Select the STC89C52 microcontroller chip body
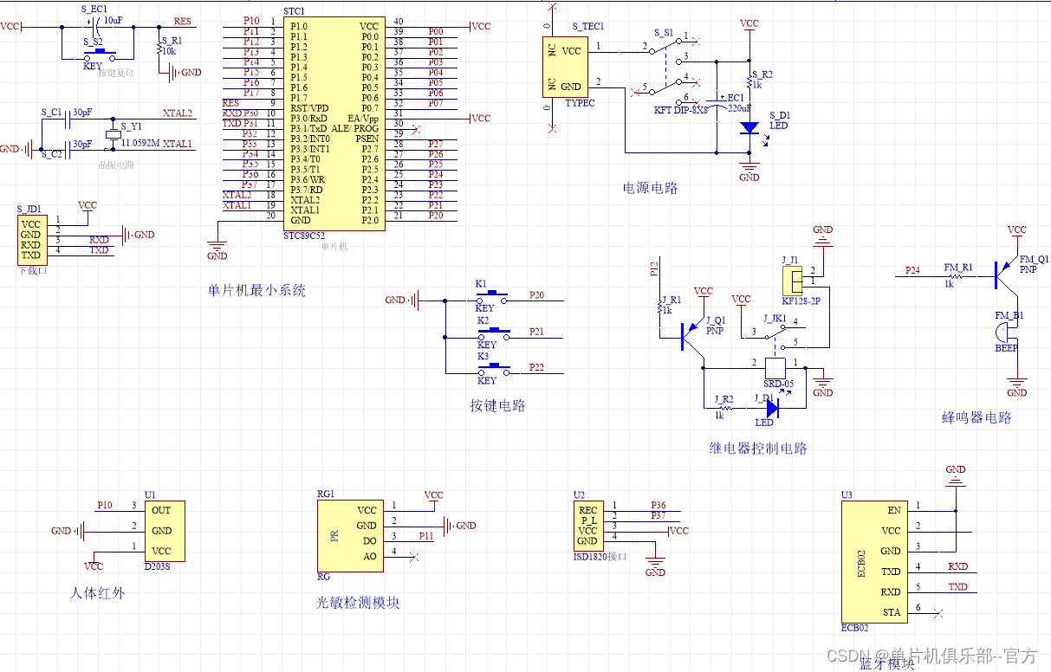Viewport: 1051px width, 672px height. tap(333, 124)
